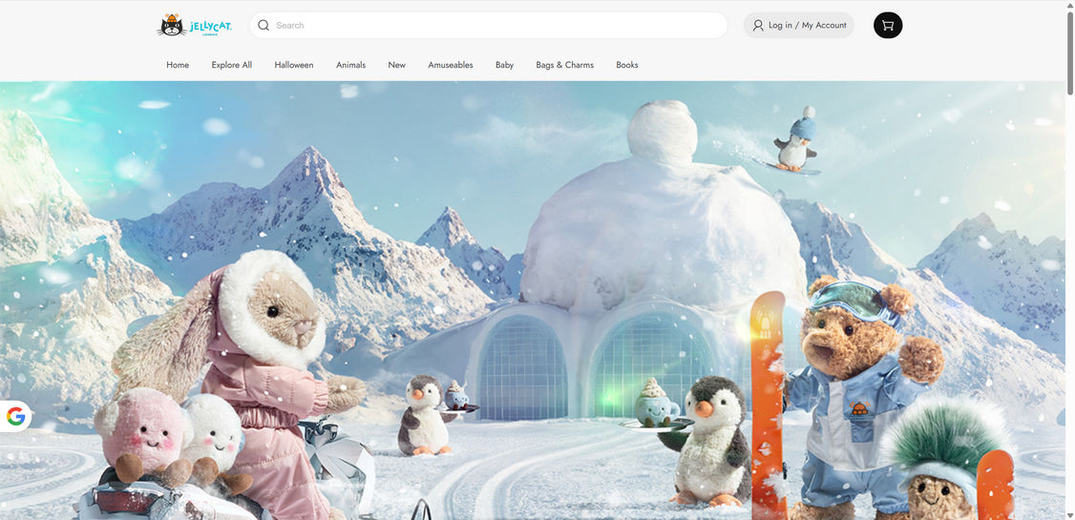
Task: Click the Google badge icon
Action: point(16,416)
